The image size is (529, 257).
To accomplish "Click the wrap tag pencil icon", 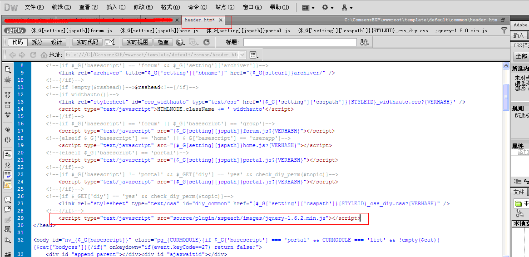I will pyautogui.click(x=7, y=220).
